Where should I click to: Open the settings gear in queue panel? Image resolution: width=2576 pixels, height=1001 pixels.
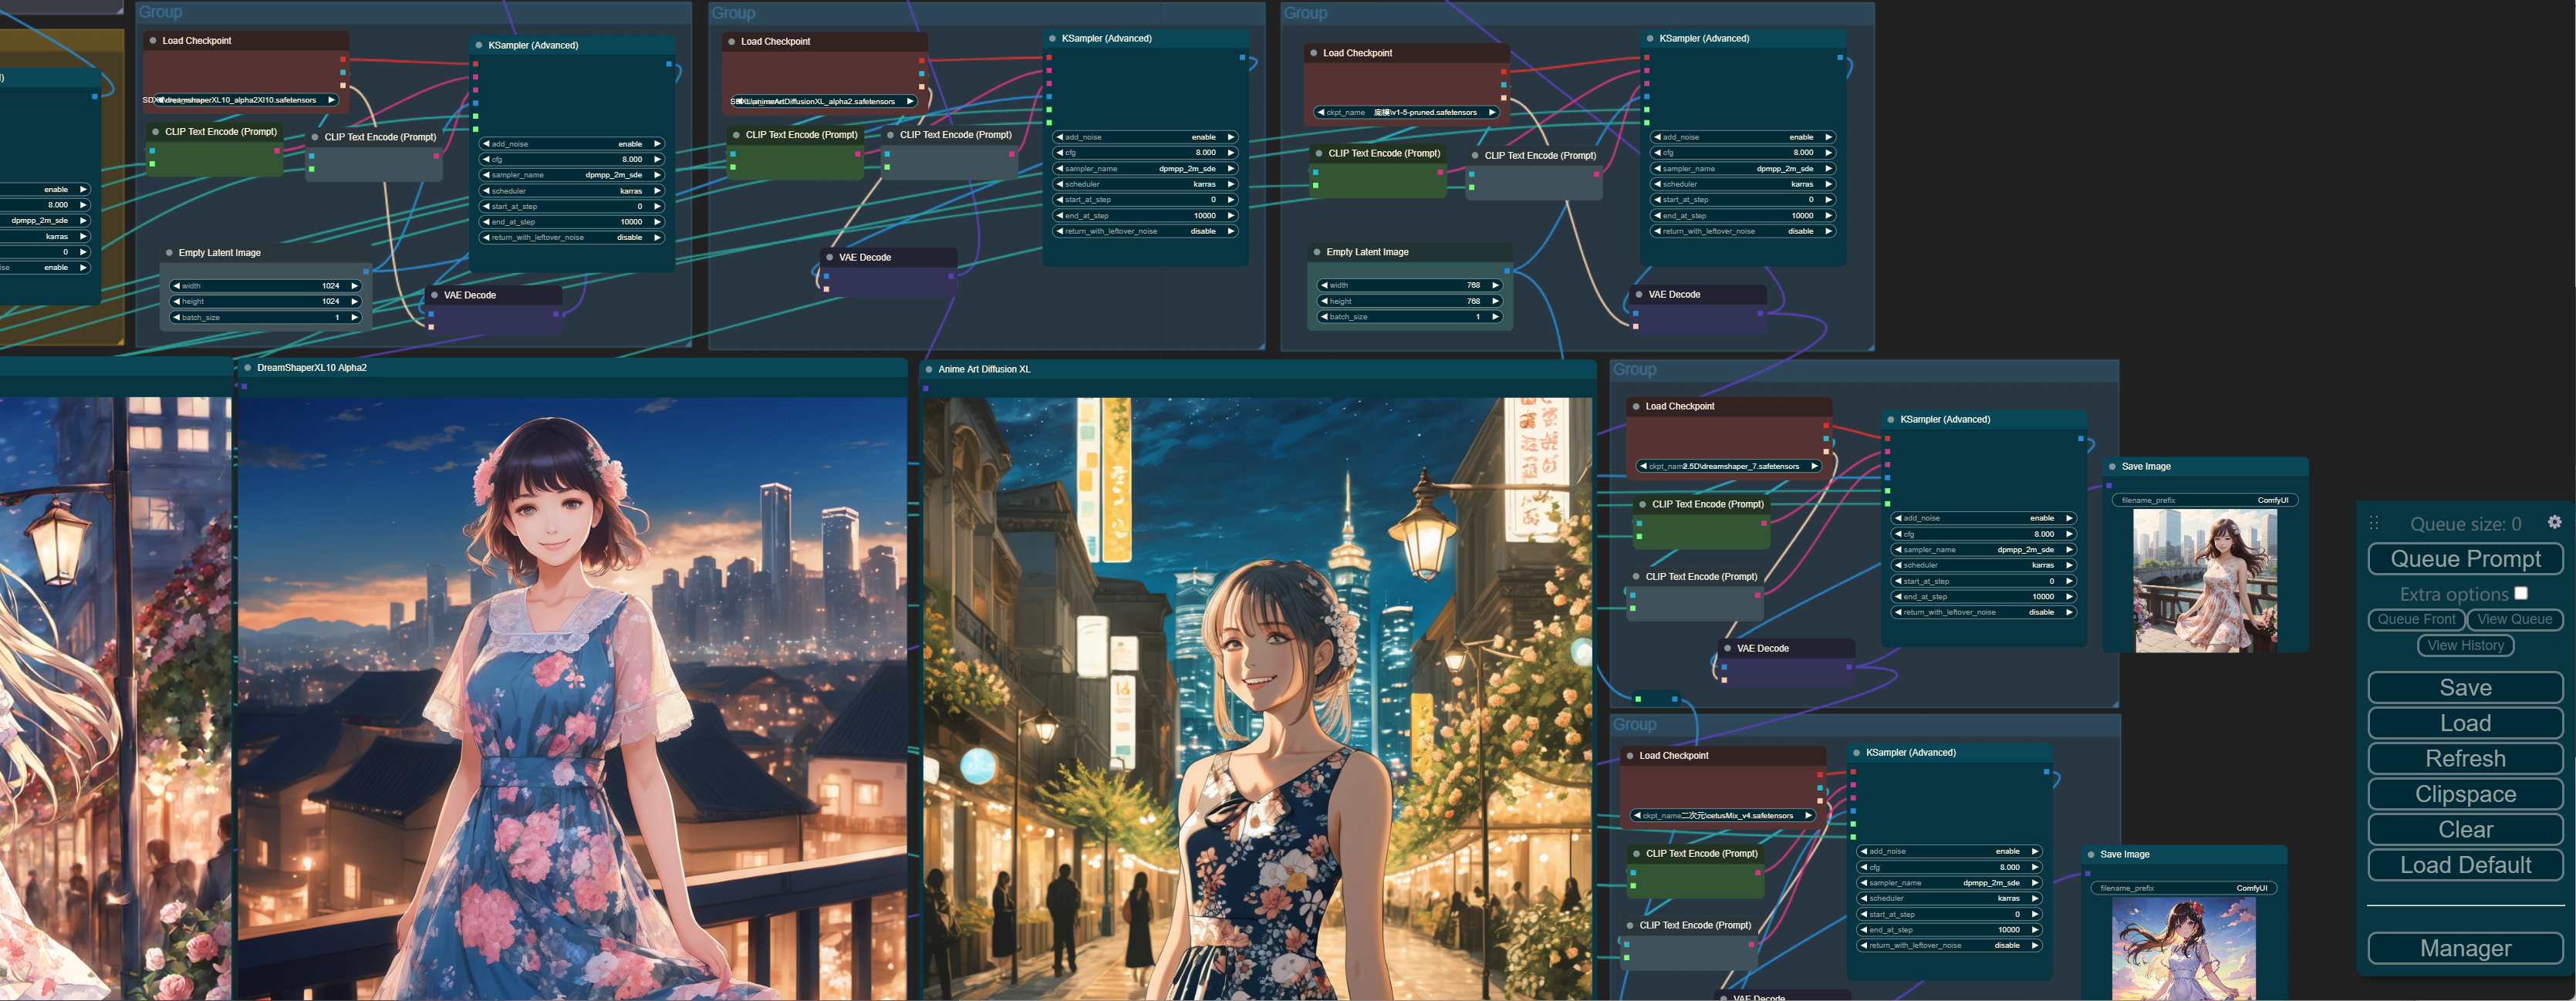[2554, 522]
